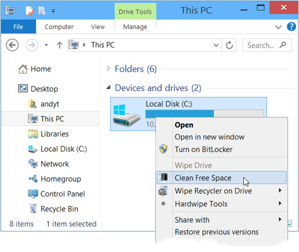The width and height of the screenshot is (299, 252).
Task: Open the File menu tab
Action: click(18, 27)
